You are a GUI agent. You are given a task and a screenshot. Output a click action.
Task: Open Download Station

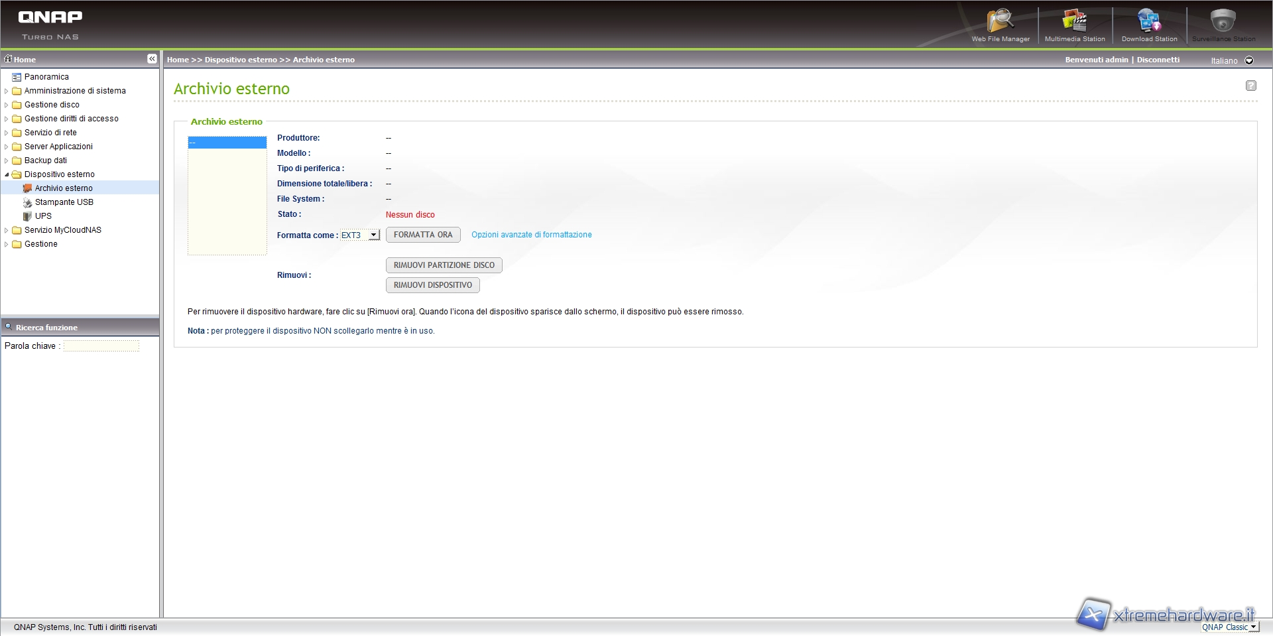coord(1149,25)
